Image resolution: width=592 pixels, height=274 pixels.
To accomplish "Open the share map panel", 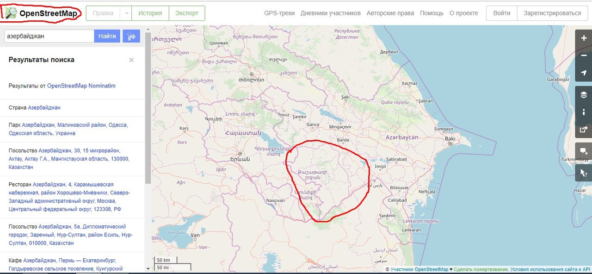I will click(584, 129).
